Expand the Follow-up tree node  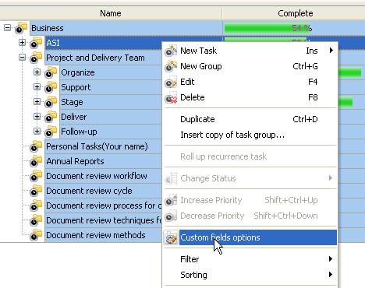(x=37, y=131)
